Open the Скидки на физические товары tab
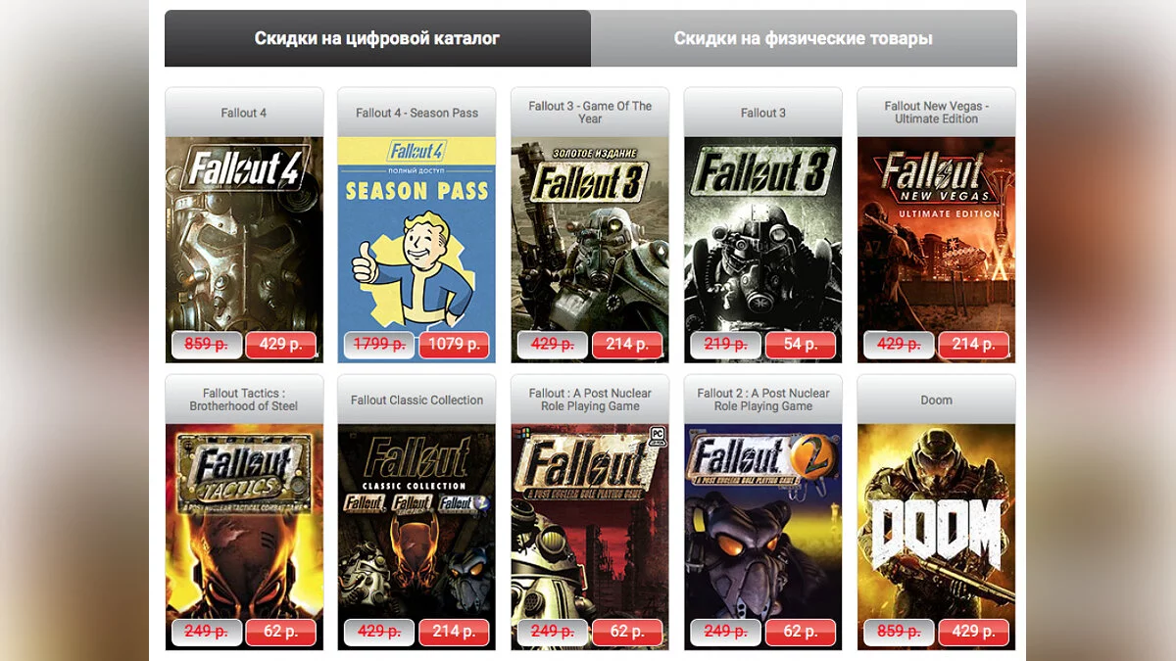This screenshot has width=1176, height=661. (804, 38)
